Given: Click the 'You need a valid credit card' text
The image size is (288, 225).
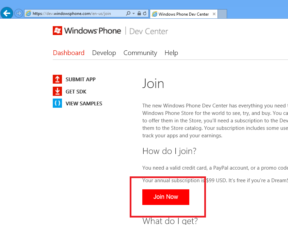Looking at the screenshot, I should (175, 168).
